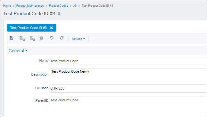
Task: Open Product Maintenance breadcrumb link
Action: [x=30, y=6]
